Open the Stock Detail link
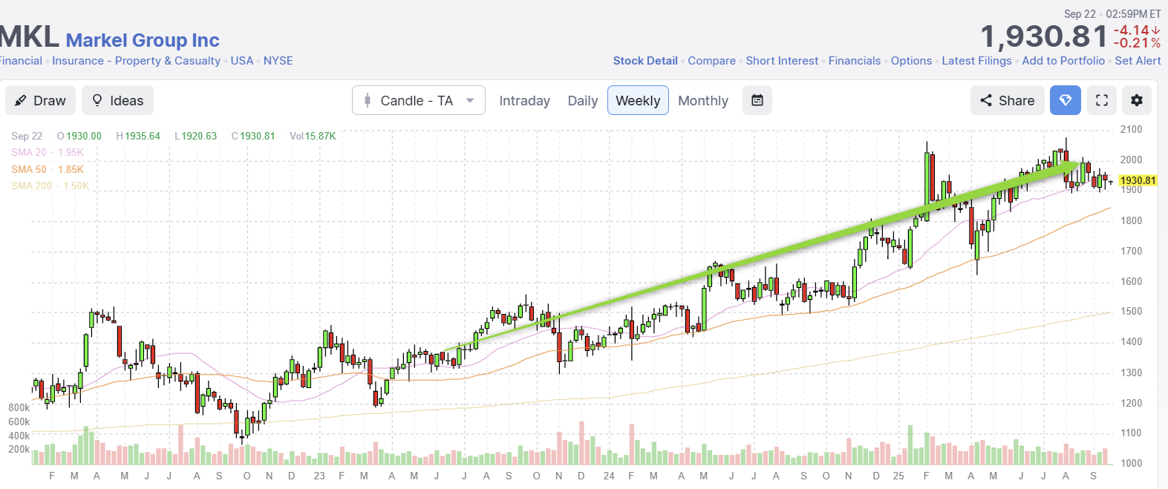The height and width of the screenshot is (489, 1168). [645, 61]
